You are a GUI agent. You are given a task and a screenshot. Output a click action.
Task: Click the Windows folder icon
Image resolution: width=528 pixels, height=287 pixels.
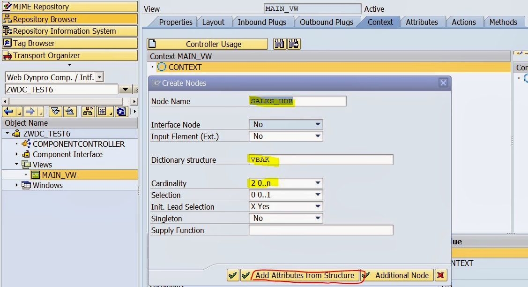26,185
